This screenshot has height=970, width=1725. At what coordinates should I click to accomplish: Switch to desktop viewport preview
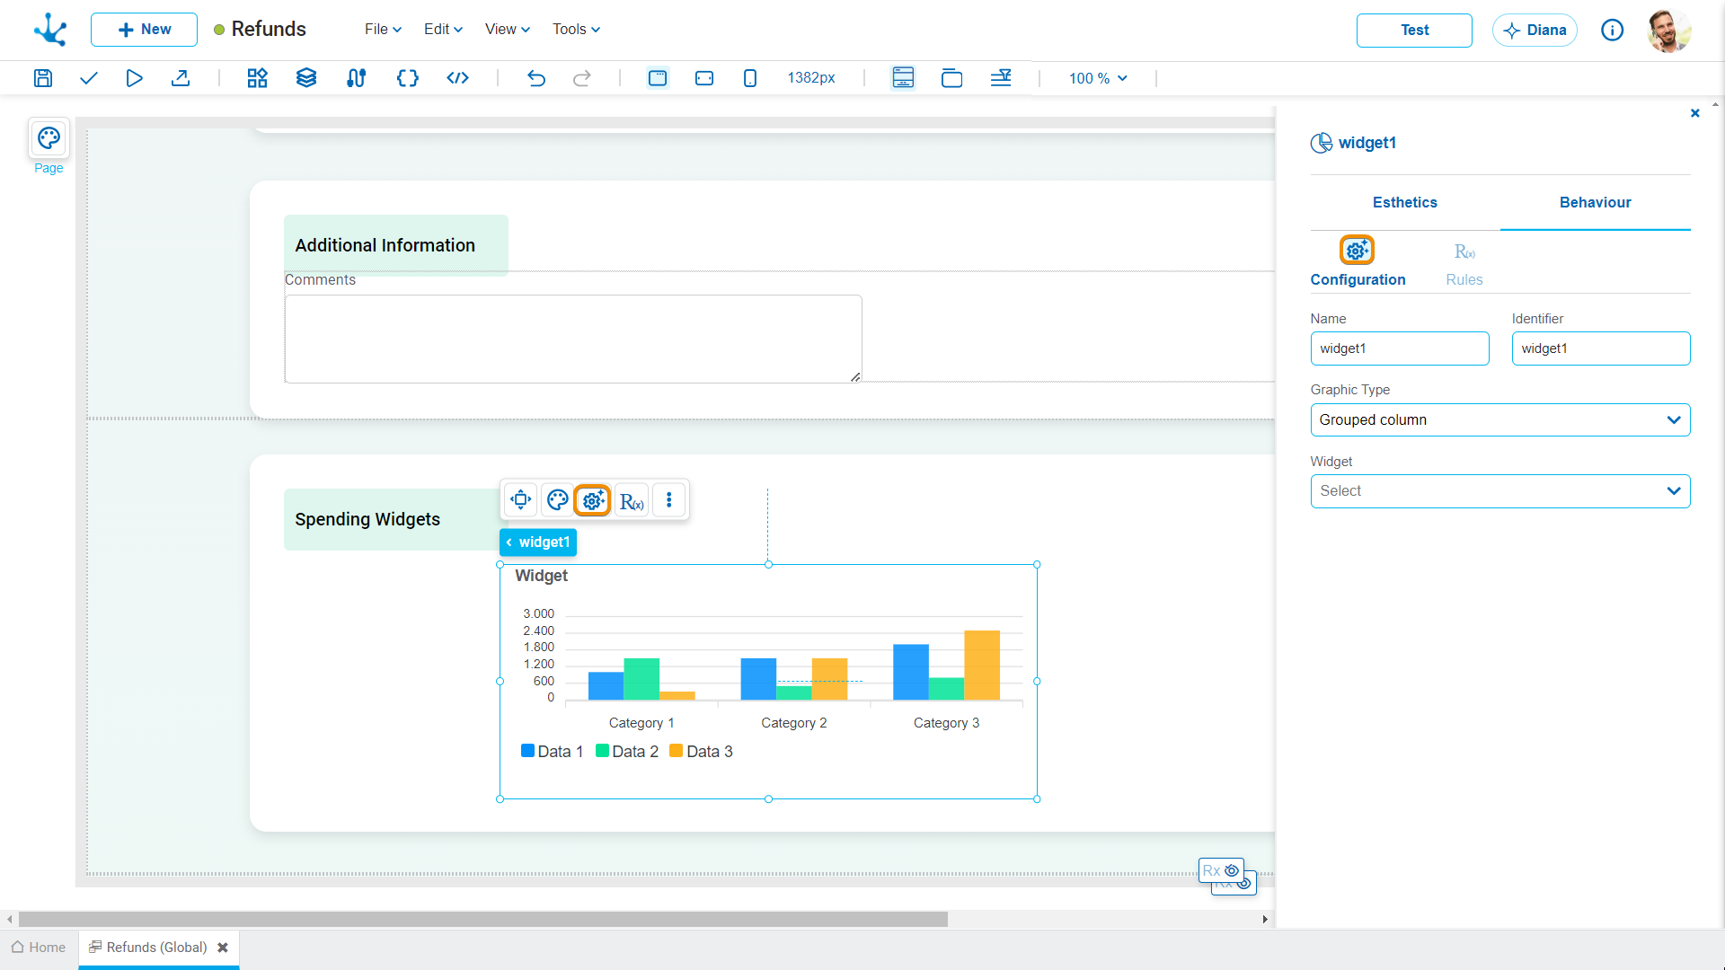coord(658,78)
